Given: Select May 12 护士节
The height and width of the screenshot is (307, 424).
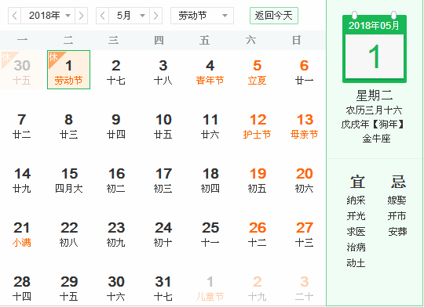Looking at the screenshot, I should (257, 126).
